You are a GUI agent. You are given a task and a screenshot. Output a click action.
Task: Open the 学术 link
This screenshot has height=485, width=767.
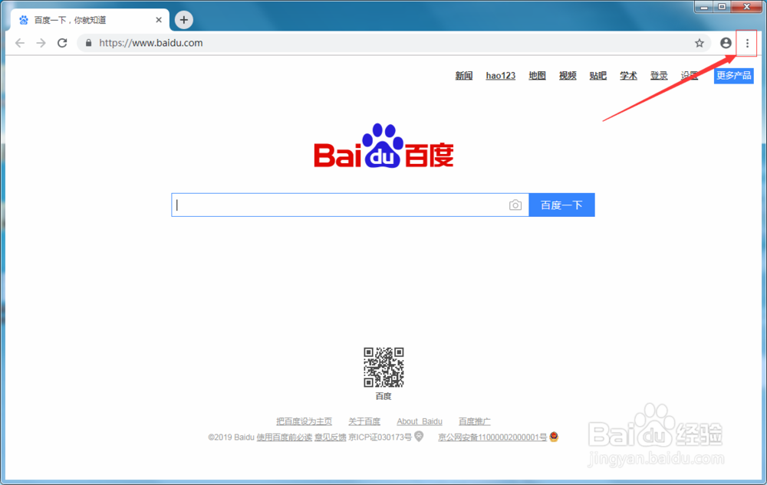628,76
